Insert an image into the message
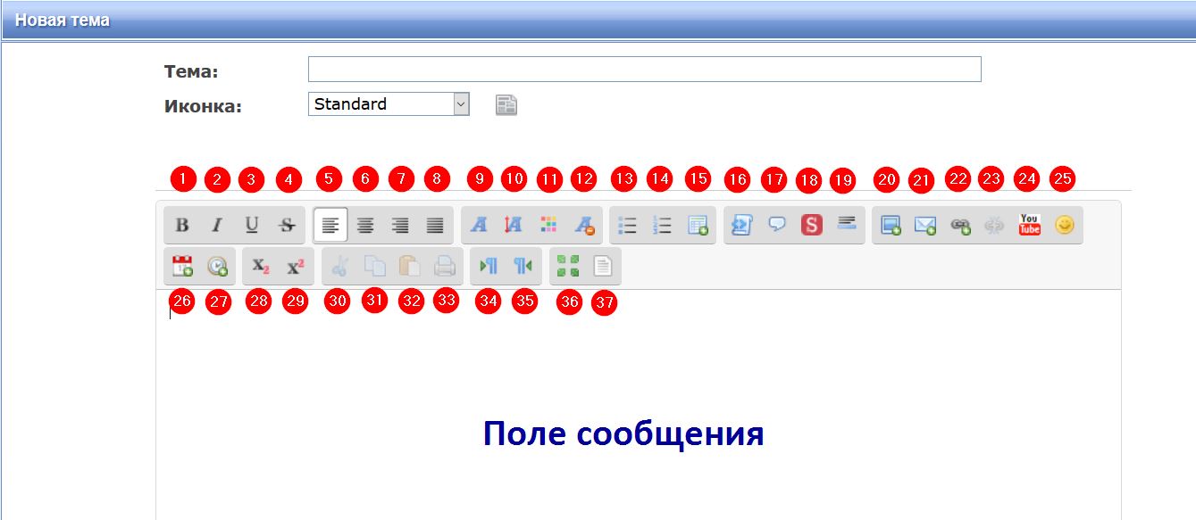 point(890,226)
